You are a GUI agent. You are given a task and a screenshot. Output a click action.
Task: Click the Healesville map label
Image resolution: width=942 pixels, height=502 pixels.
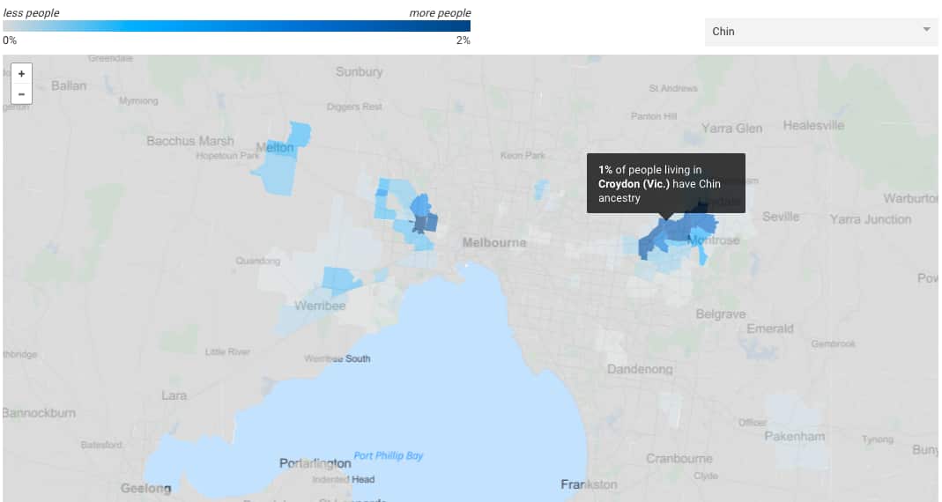point(813,125)
